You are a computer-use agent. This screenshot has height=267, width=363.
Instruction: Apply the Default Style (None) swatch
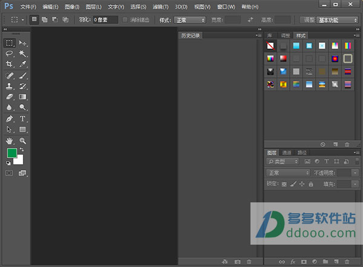coord(270,45)
